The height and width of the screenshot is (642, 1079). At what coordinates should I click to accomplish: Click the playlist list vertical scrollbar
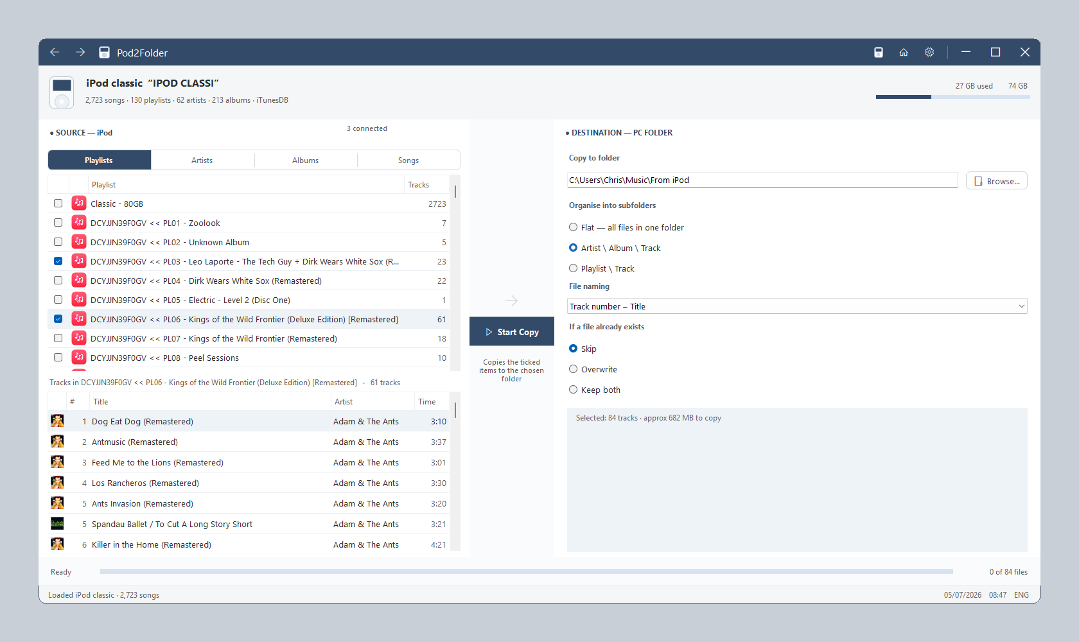[x=455, y=272]
